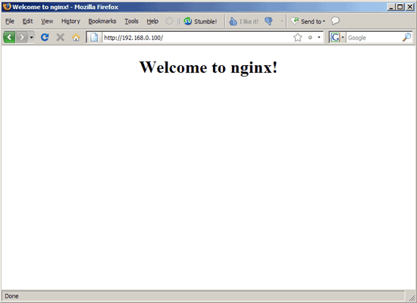Open the Edit menu
The height and width of the screenshot is (303, 417).
tap(27, 21)
